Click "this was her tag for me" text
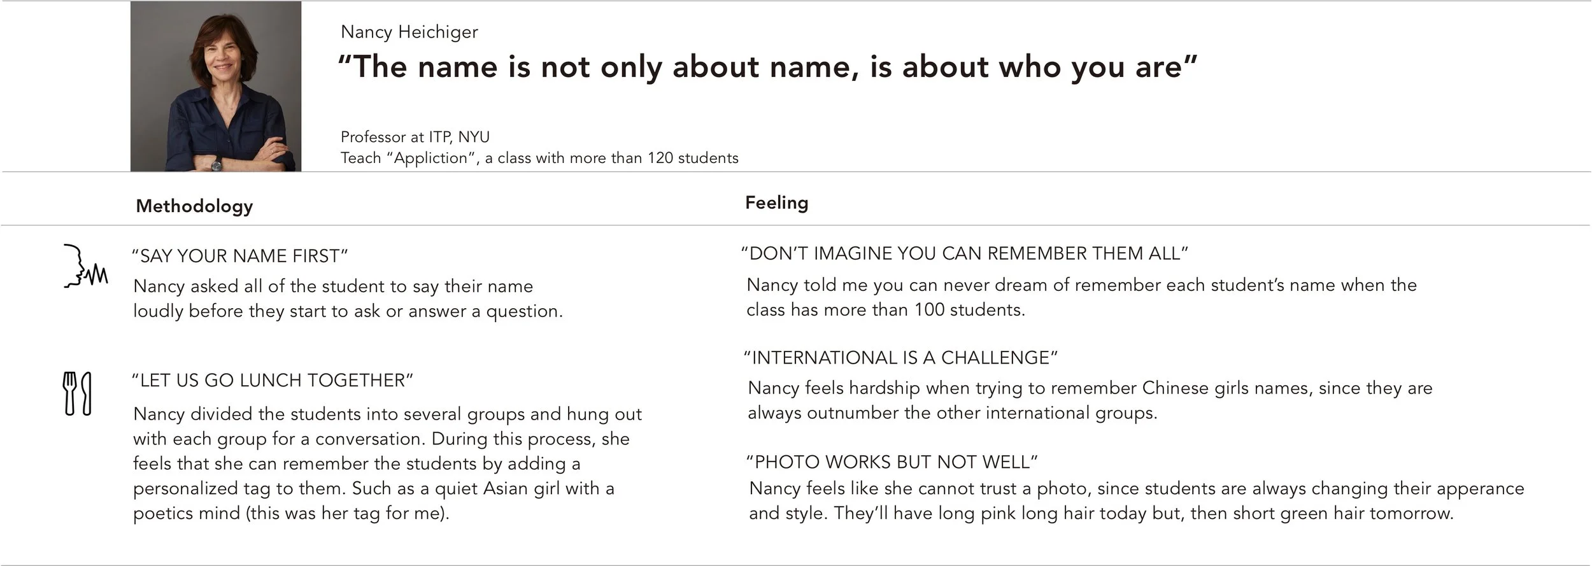Viewport: 1592px width, 566px height. coord(348,513)
